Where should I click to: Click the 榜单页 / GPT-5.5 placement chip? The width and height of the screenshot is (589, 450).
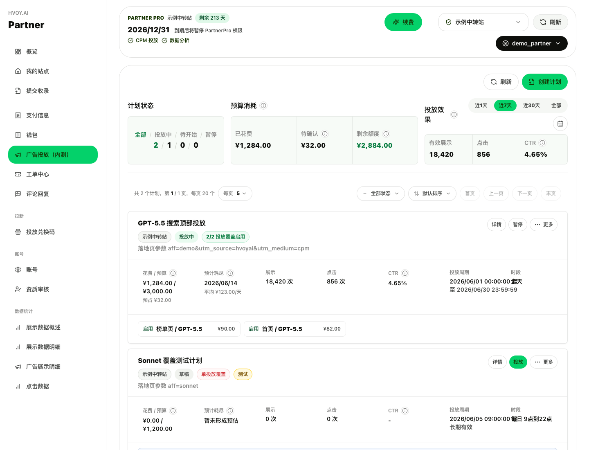coord(189,329)
